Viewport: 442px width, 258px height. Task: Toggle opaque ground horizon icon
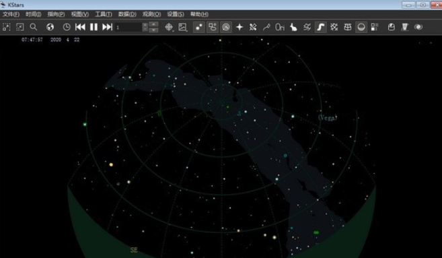pos(361,27)
